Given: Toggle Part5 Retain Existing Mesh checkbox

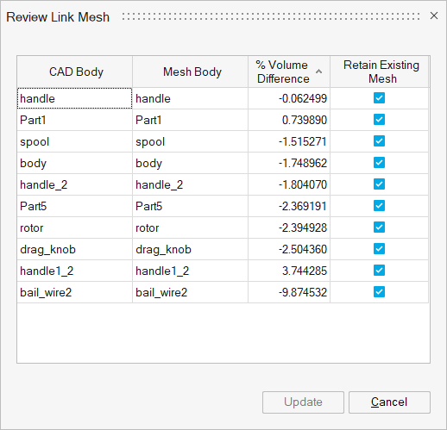Looking at the screenshot, I should (x=379, y=206).
